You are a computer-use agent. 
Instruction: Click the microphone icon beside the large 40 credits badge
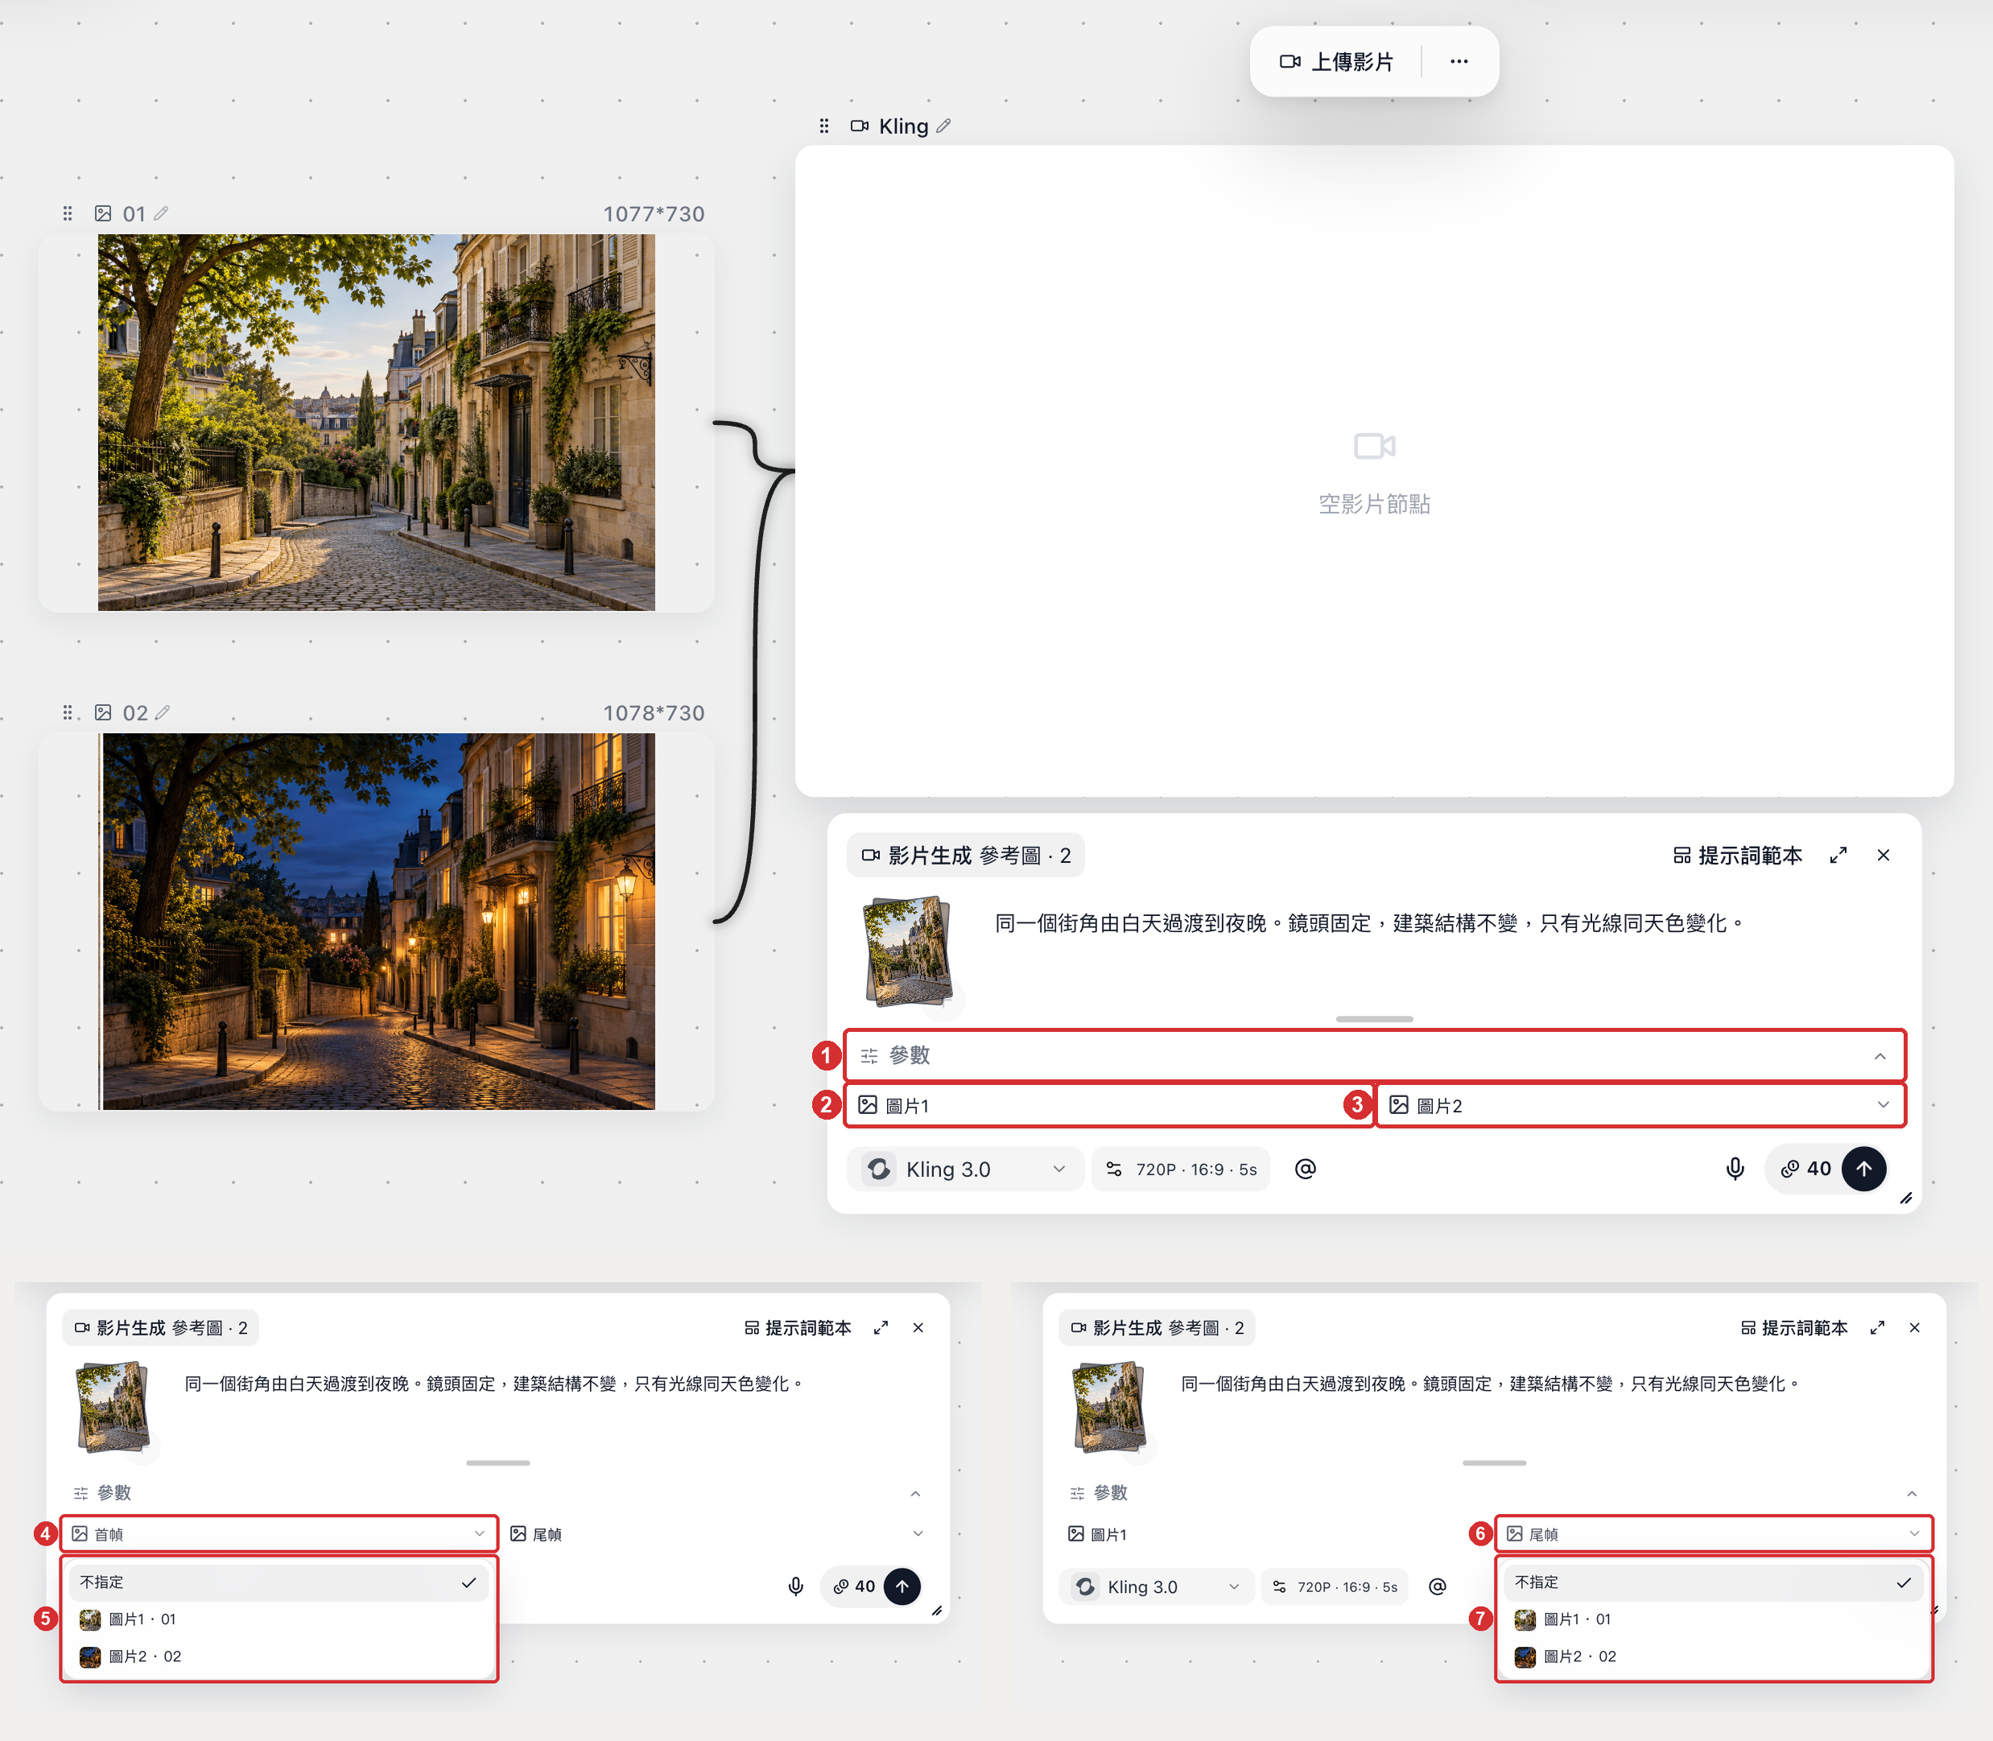[1735, 1170]
